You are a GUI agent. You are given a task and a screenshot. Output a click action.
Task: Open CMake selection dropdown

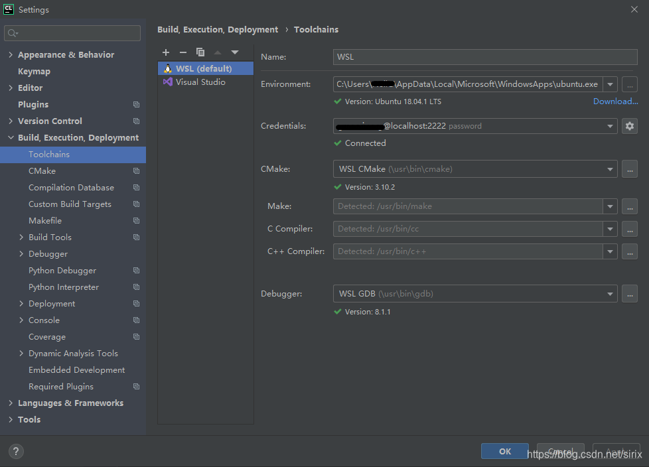click(610, 169)
